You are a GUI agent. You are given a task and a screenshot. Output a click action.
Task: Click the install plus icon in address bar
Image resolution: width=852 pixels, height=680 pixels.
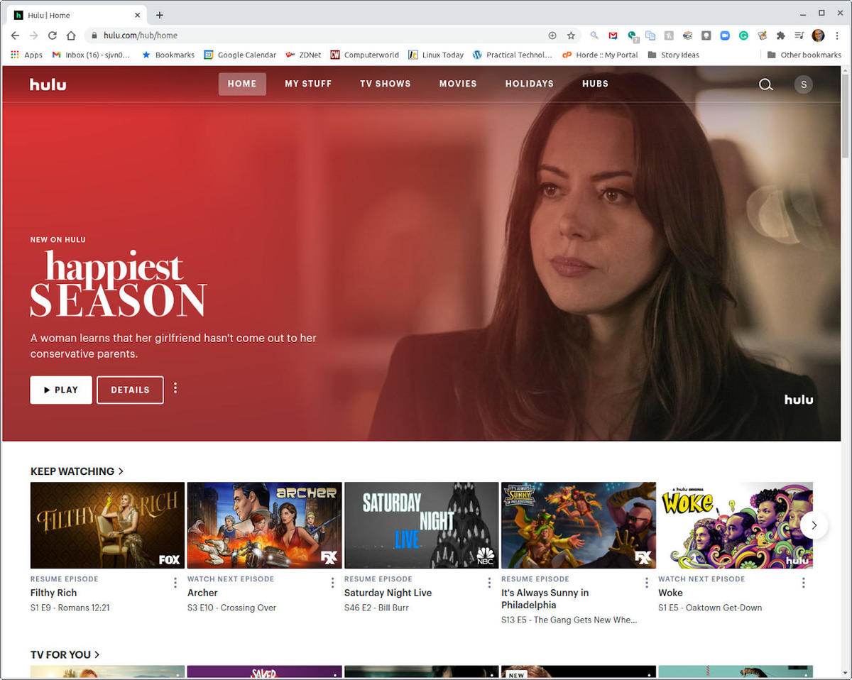click(x=552, y=35)
